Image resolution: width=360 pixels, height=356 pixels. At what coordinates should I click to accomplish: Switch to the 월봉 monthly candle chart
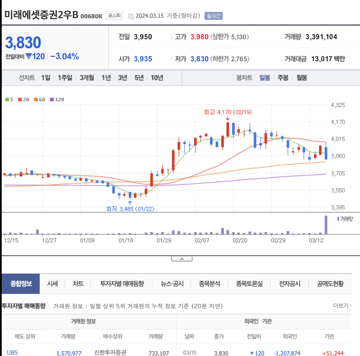302,78
